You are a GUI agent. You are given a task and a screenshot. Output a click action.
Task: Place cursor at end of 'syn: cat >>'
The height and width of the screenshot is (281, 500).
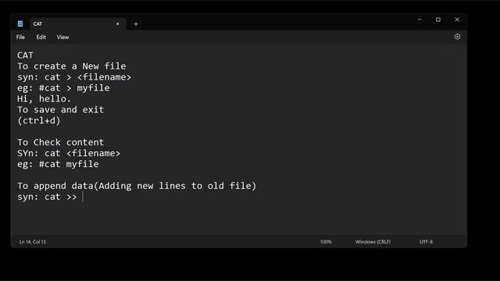tap(82, 197)
